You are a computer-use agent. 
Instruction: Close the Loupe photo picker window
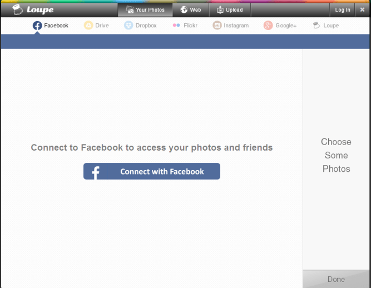[362, 10]
